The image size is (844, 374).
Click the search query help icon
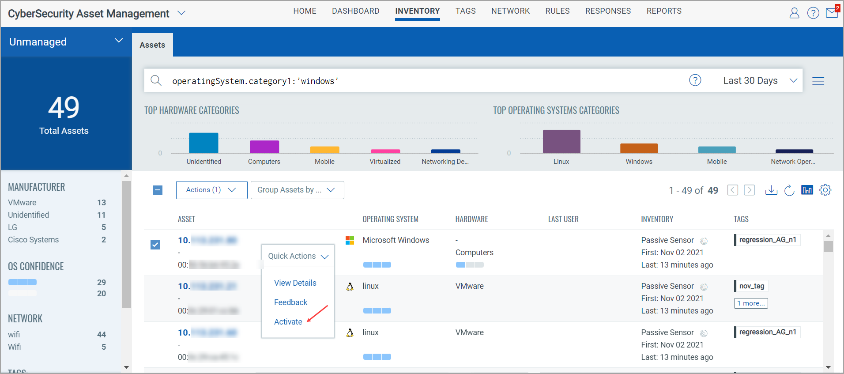695,80
